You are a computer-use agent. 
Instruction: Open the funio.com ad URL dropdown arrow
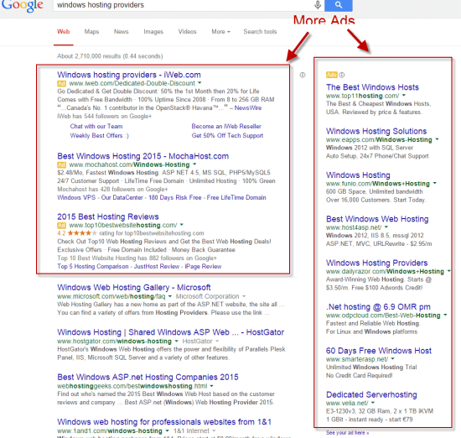434,183
